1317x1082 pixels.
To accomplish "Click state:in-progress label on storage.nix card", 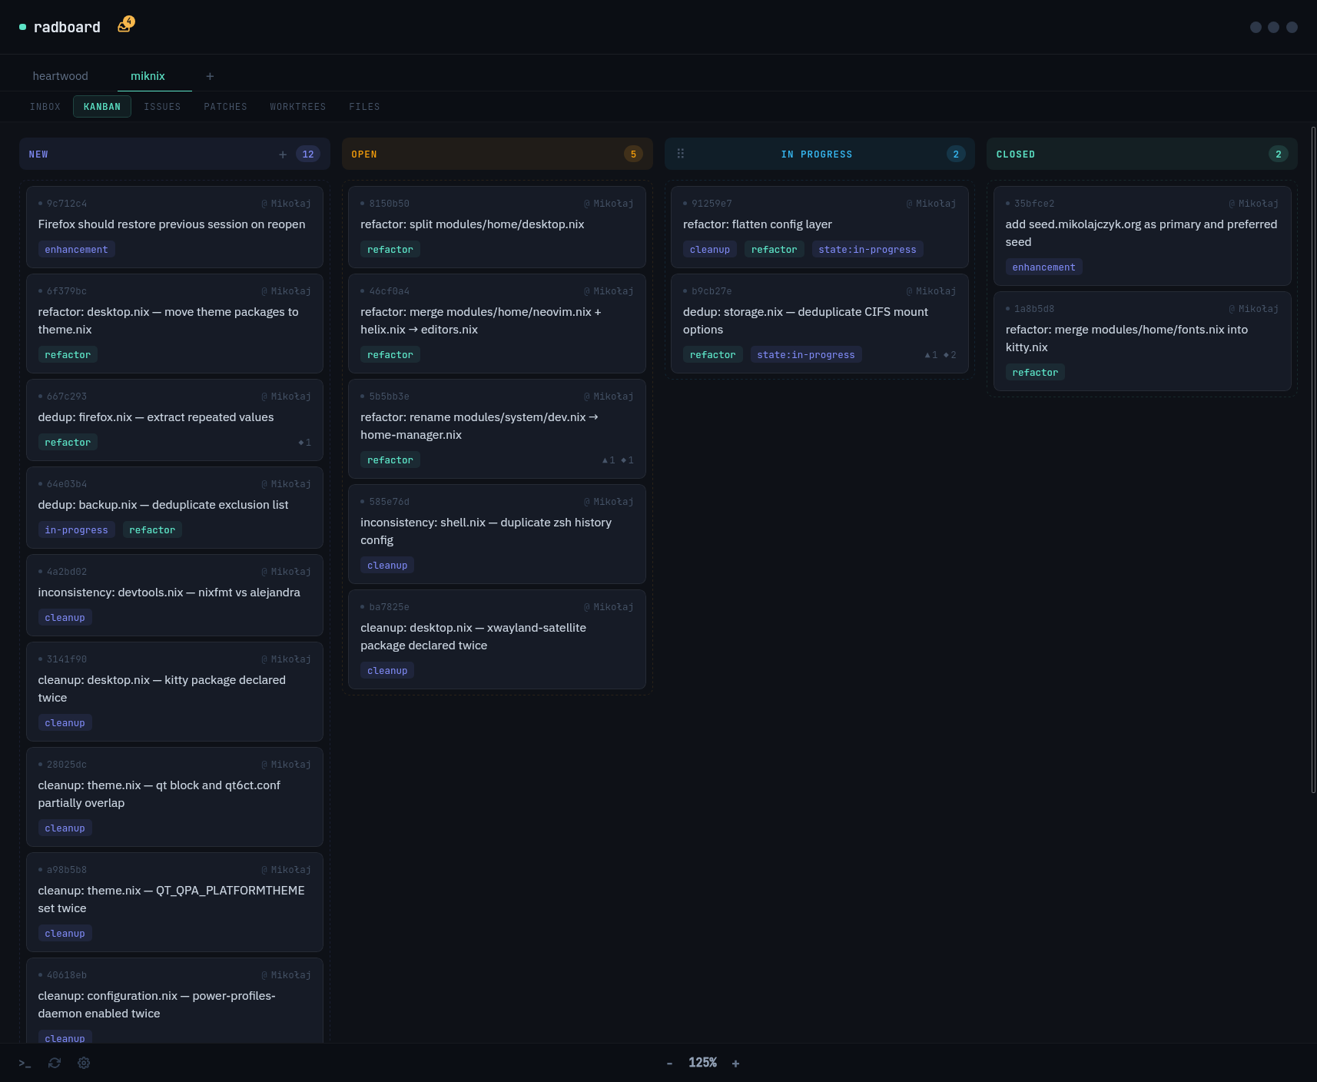I will (806, 355).
